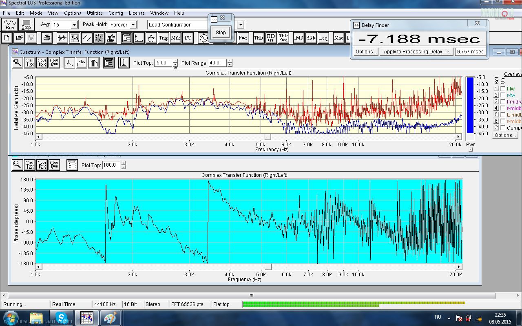
Task: Click the IMD utility button
Action: pyautogui.click(x=299, y=38)
